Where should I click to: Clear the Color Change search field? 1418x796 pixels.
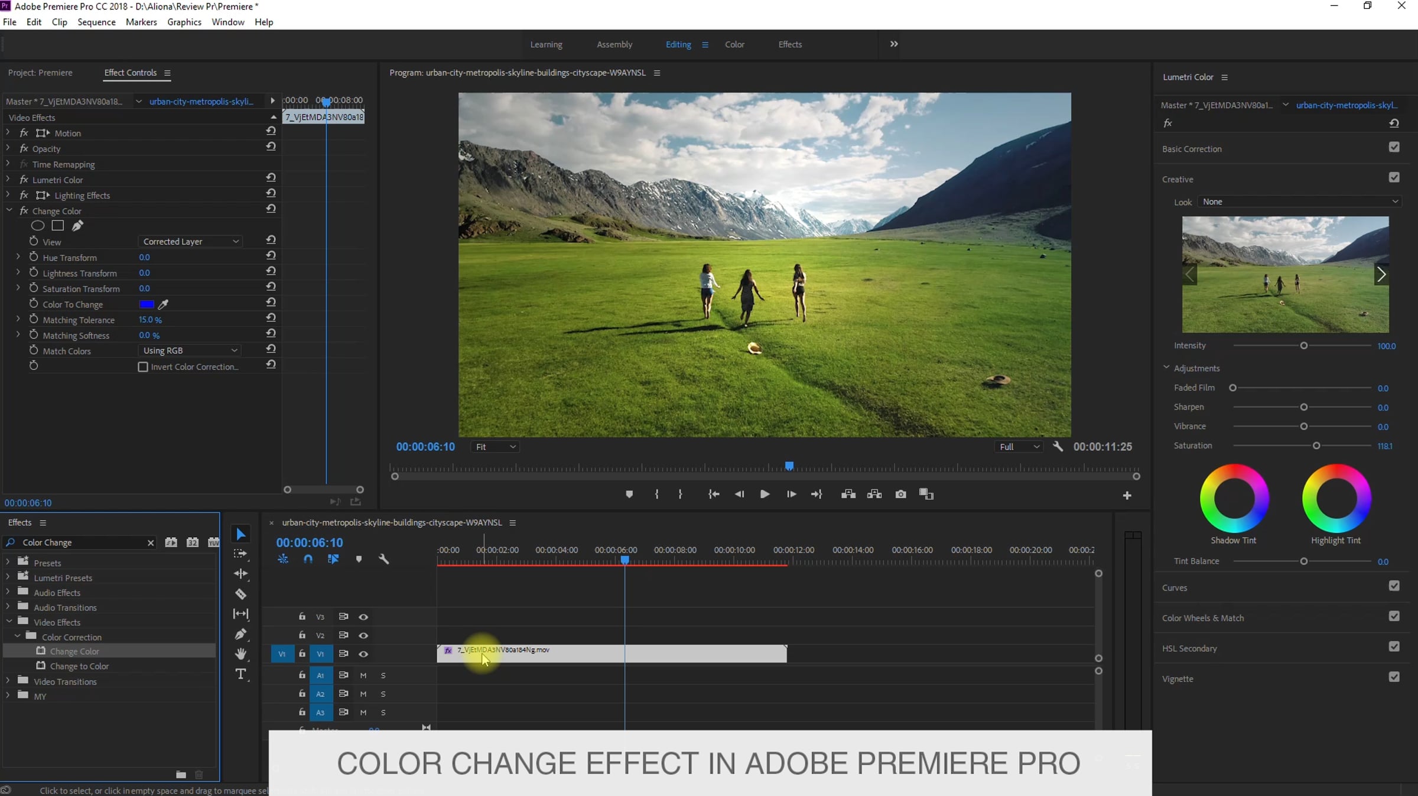tap(151, 542)
